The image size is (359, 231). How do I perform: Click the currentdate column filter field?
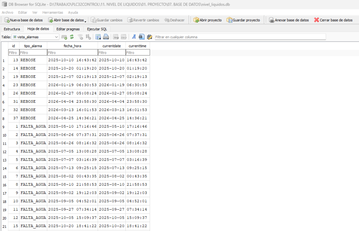tap(112, 53)
